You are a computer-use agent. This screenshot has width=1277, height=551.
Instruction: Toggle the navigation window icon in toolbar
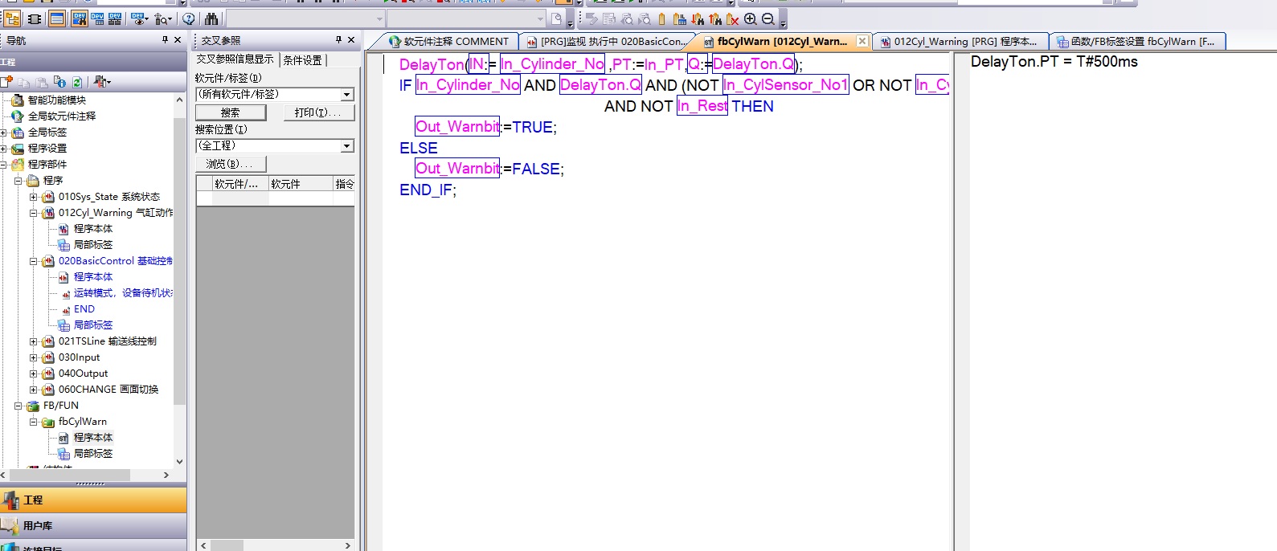click(13, 18)
